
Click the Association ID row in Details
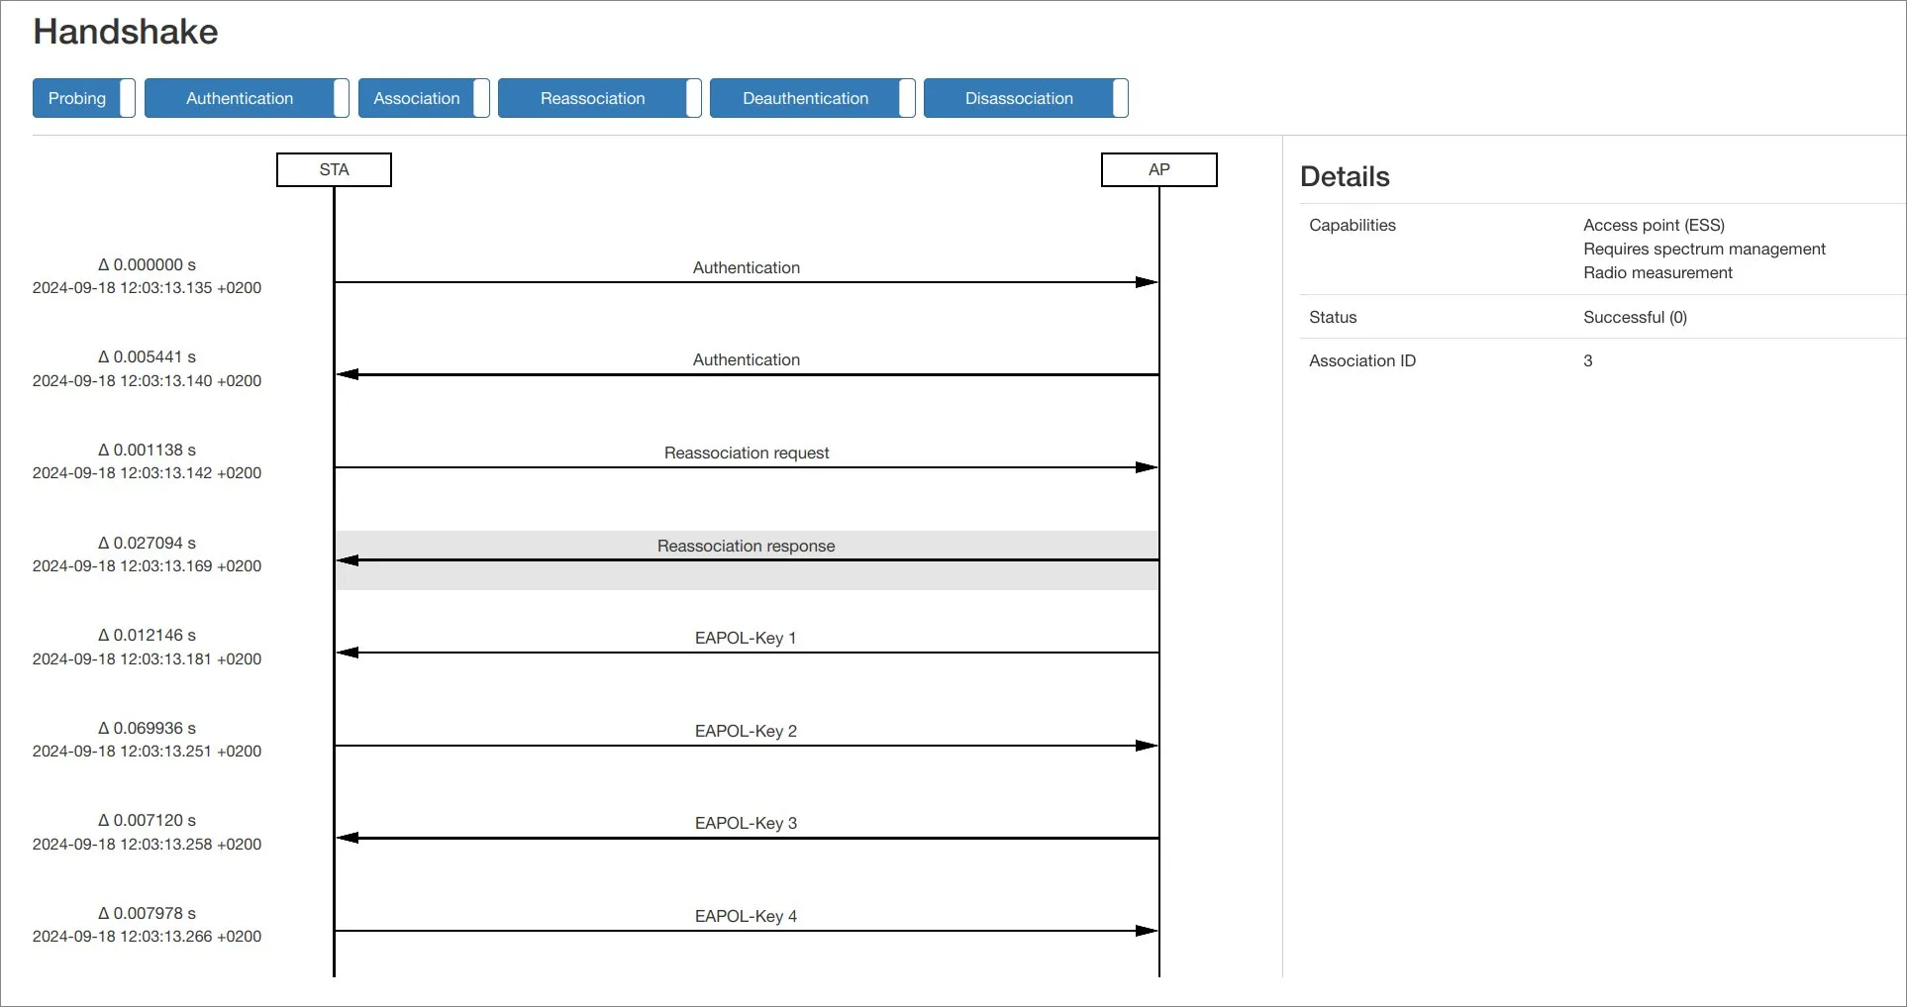click(x=1362, y=360)
